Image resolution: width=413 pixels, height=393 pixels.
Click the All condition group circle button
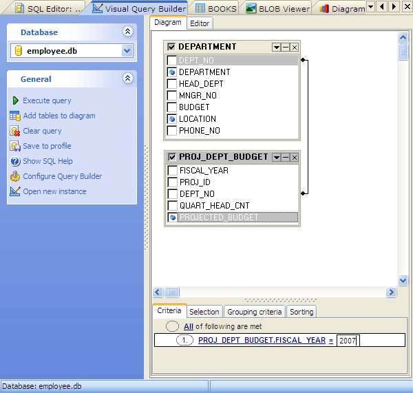pos(172,326)
